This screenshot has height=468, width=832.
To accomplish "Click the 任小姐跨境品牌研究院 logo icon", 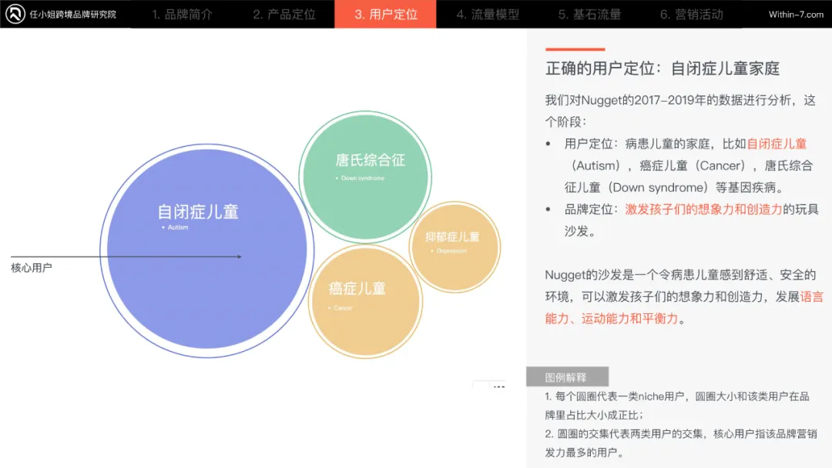I will [14, 13].
